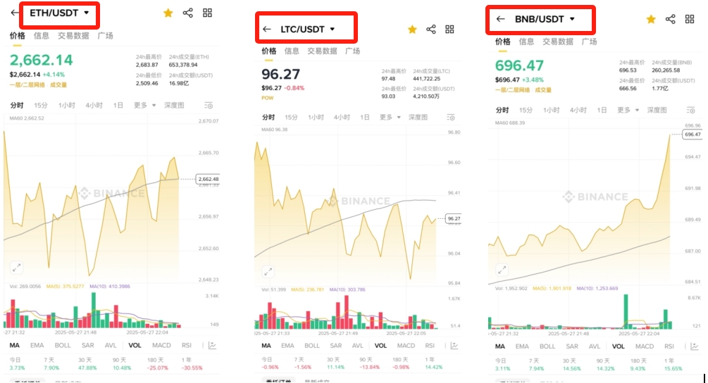Expand 更多 timeframe dropdown on BNB/USDT panel
The width and height of the screenshot is (708, 383).
click(x=628, y=110)
